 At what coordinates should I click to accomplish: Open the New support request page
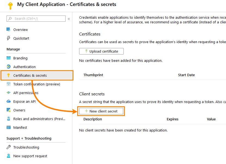click(x=30, y=156)
